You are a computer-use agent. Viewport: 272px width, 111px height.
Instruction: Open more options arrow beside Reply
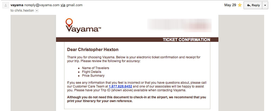point(265,5)
